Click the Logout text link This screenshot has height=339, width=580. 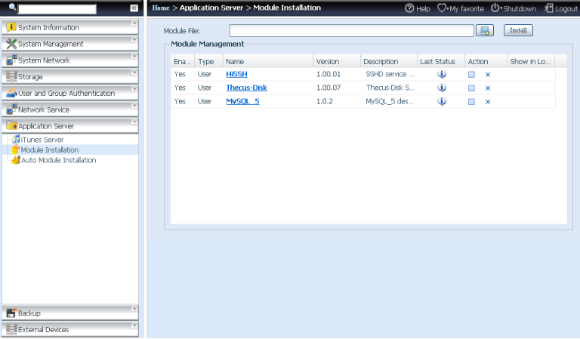pos(566,8)
